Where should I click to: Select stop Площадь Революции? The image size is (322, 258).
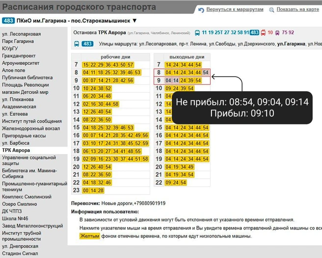point(26,85)
